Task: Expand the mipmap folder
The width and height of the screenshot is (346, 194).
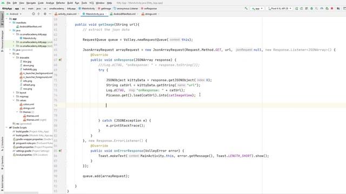Action: tap(14, 96)
